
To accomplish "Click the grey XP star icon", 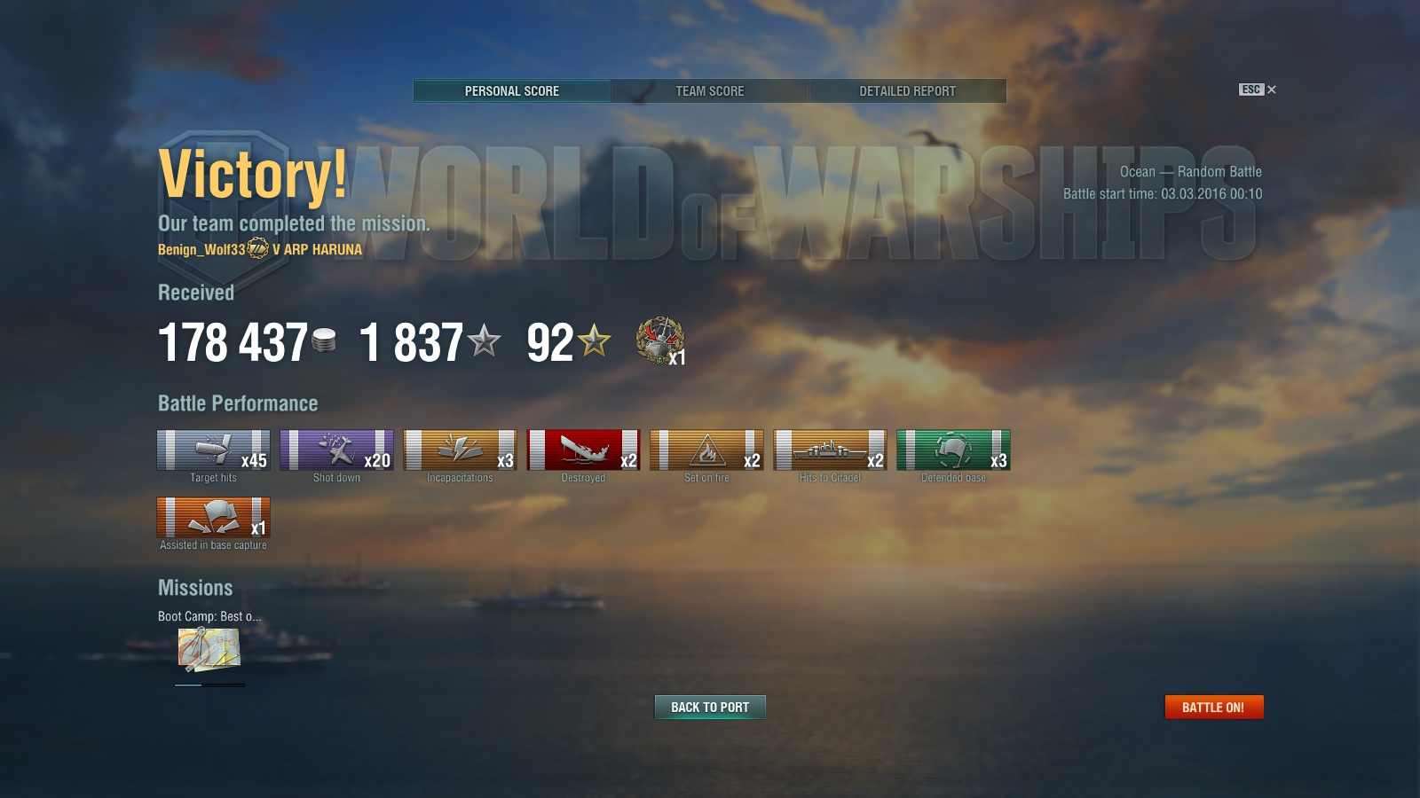I will (x=484, y=340).
